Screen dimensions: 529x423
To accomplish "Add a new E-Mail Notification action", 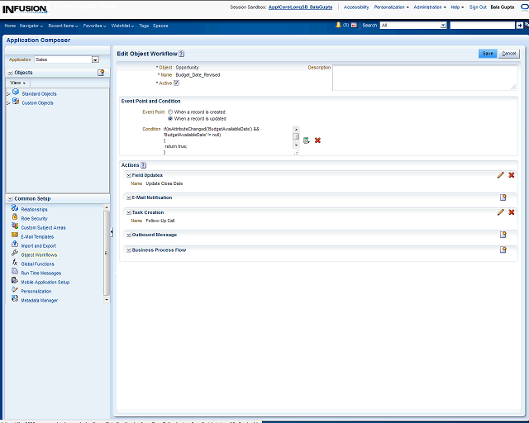I will pos(503,197).
